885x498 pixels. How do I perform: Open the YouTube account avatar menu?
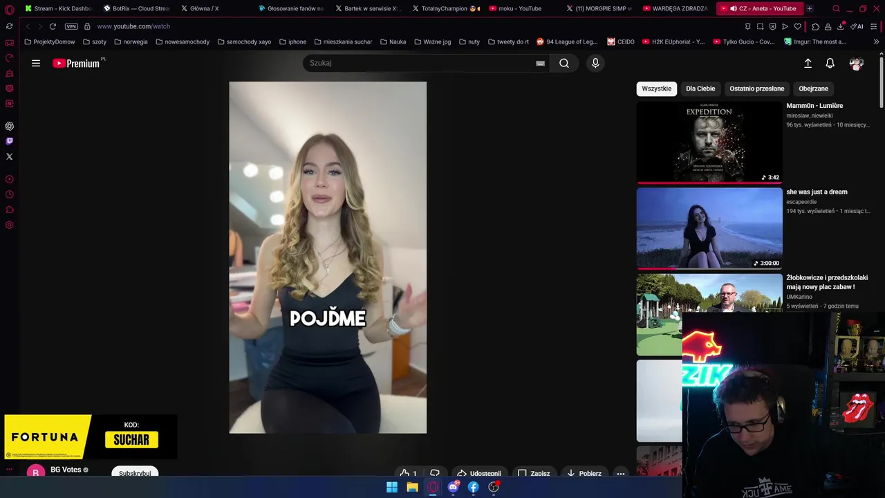(x=856, y=63)
